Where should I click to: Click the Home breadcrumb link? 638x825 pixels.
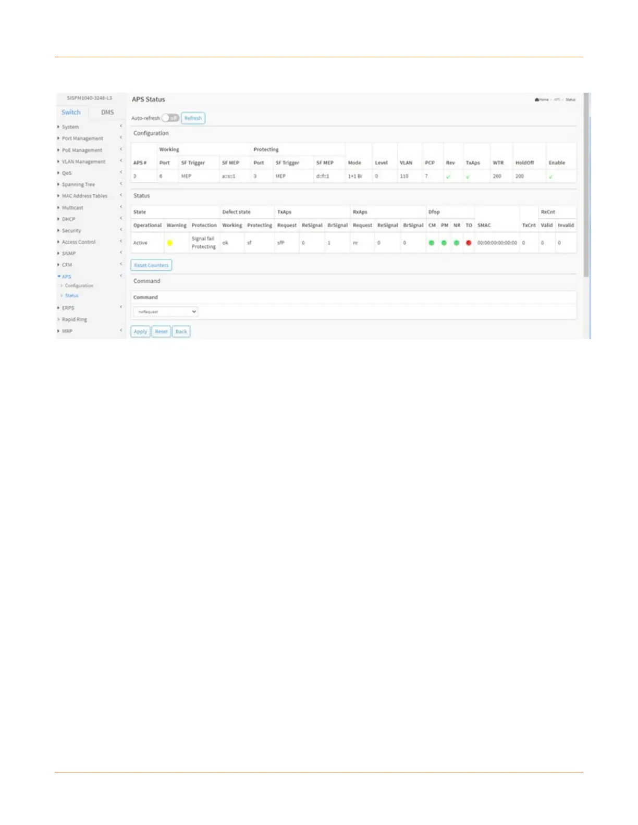click(542, 99)
